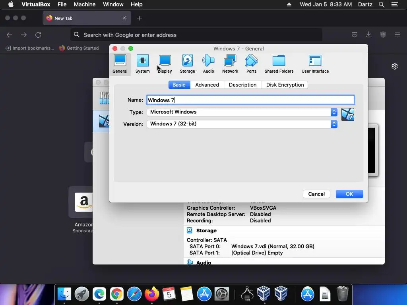Open the Display settings category

click(x=165, y=64)
